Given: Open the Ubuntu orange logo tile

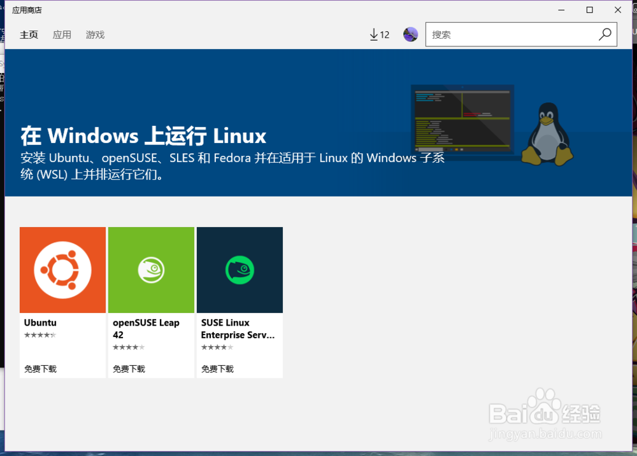Looking at the screenshot, I should pyautogui.click(x=62, y=270).
